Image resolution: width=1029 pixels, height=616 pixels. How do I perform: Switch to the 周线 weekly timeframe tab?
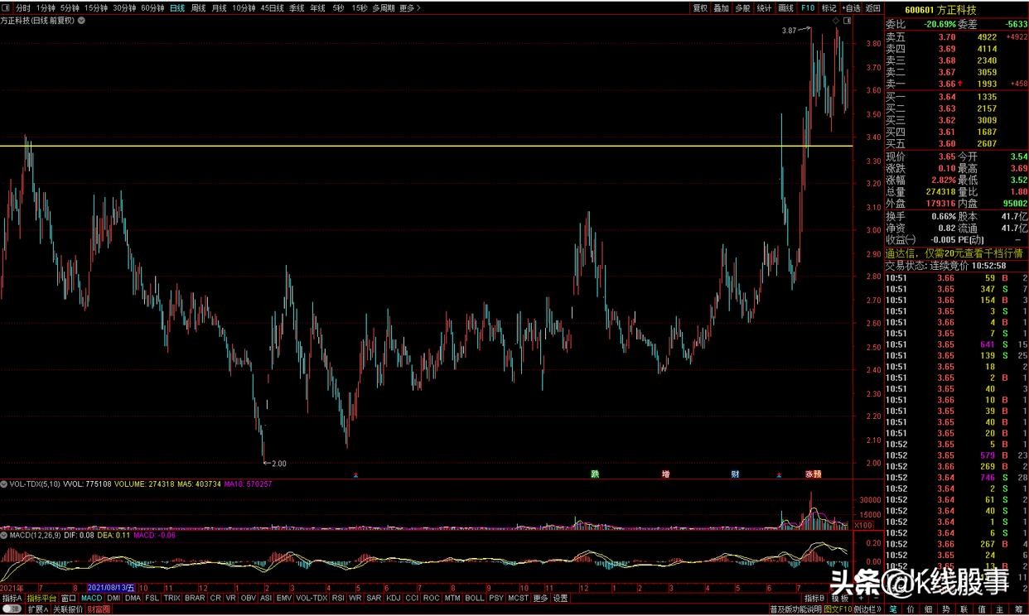[199, 7]
